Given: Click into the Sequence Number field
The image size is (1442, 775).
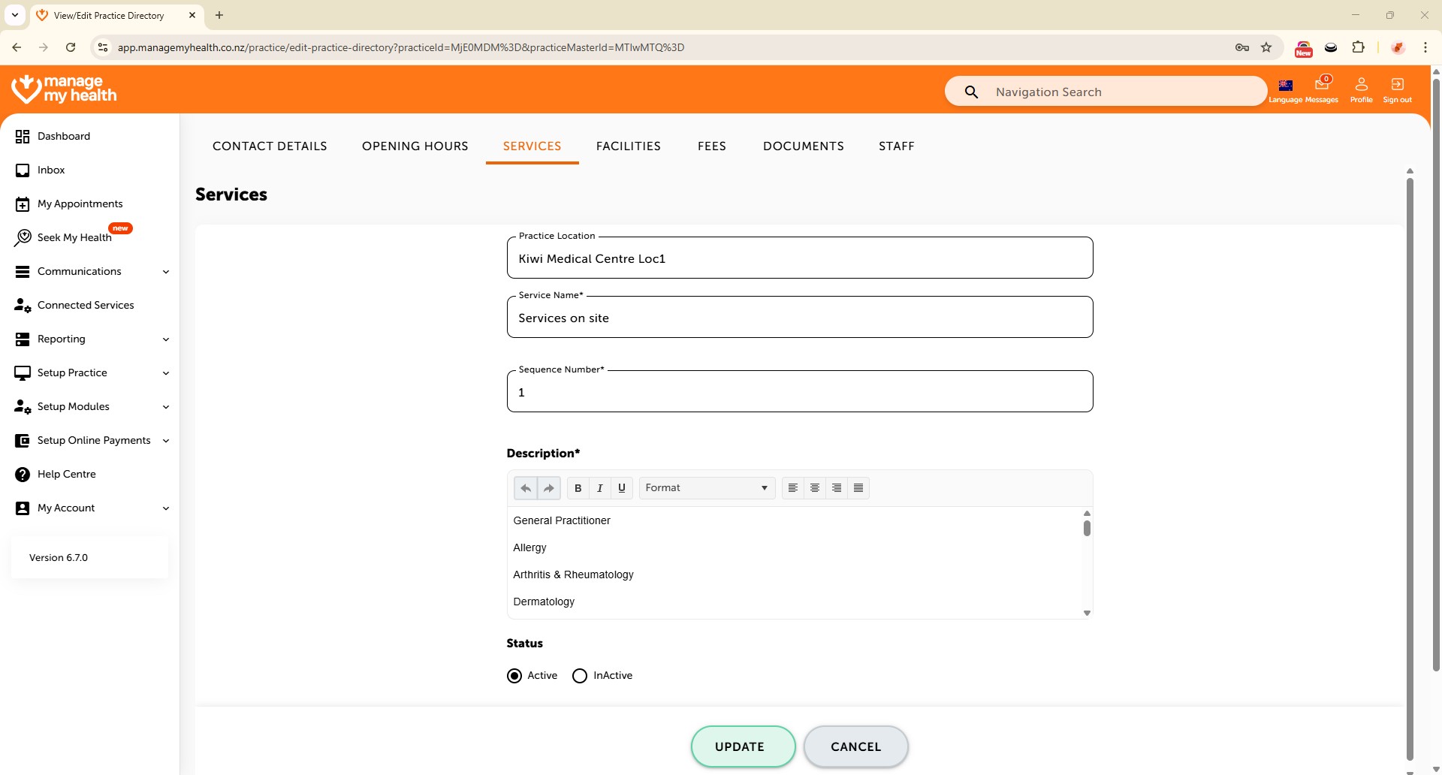Looking at the screenshot, I should point(799,393).
